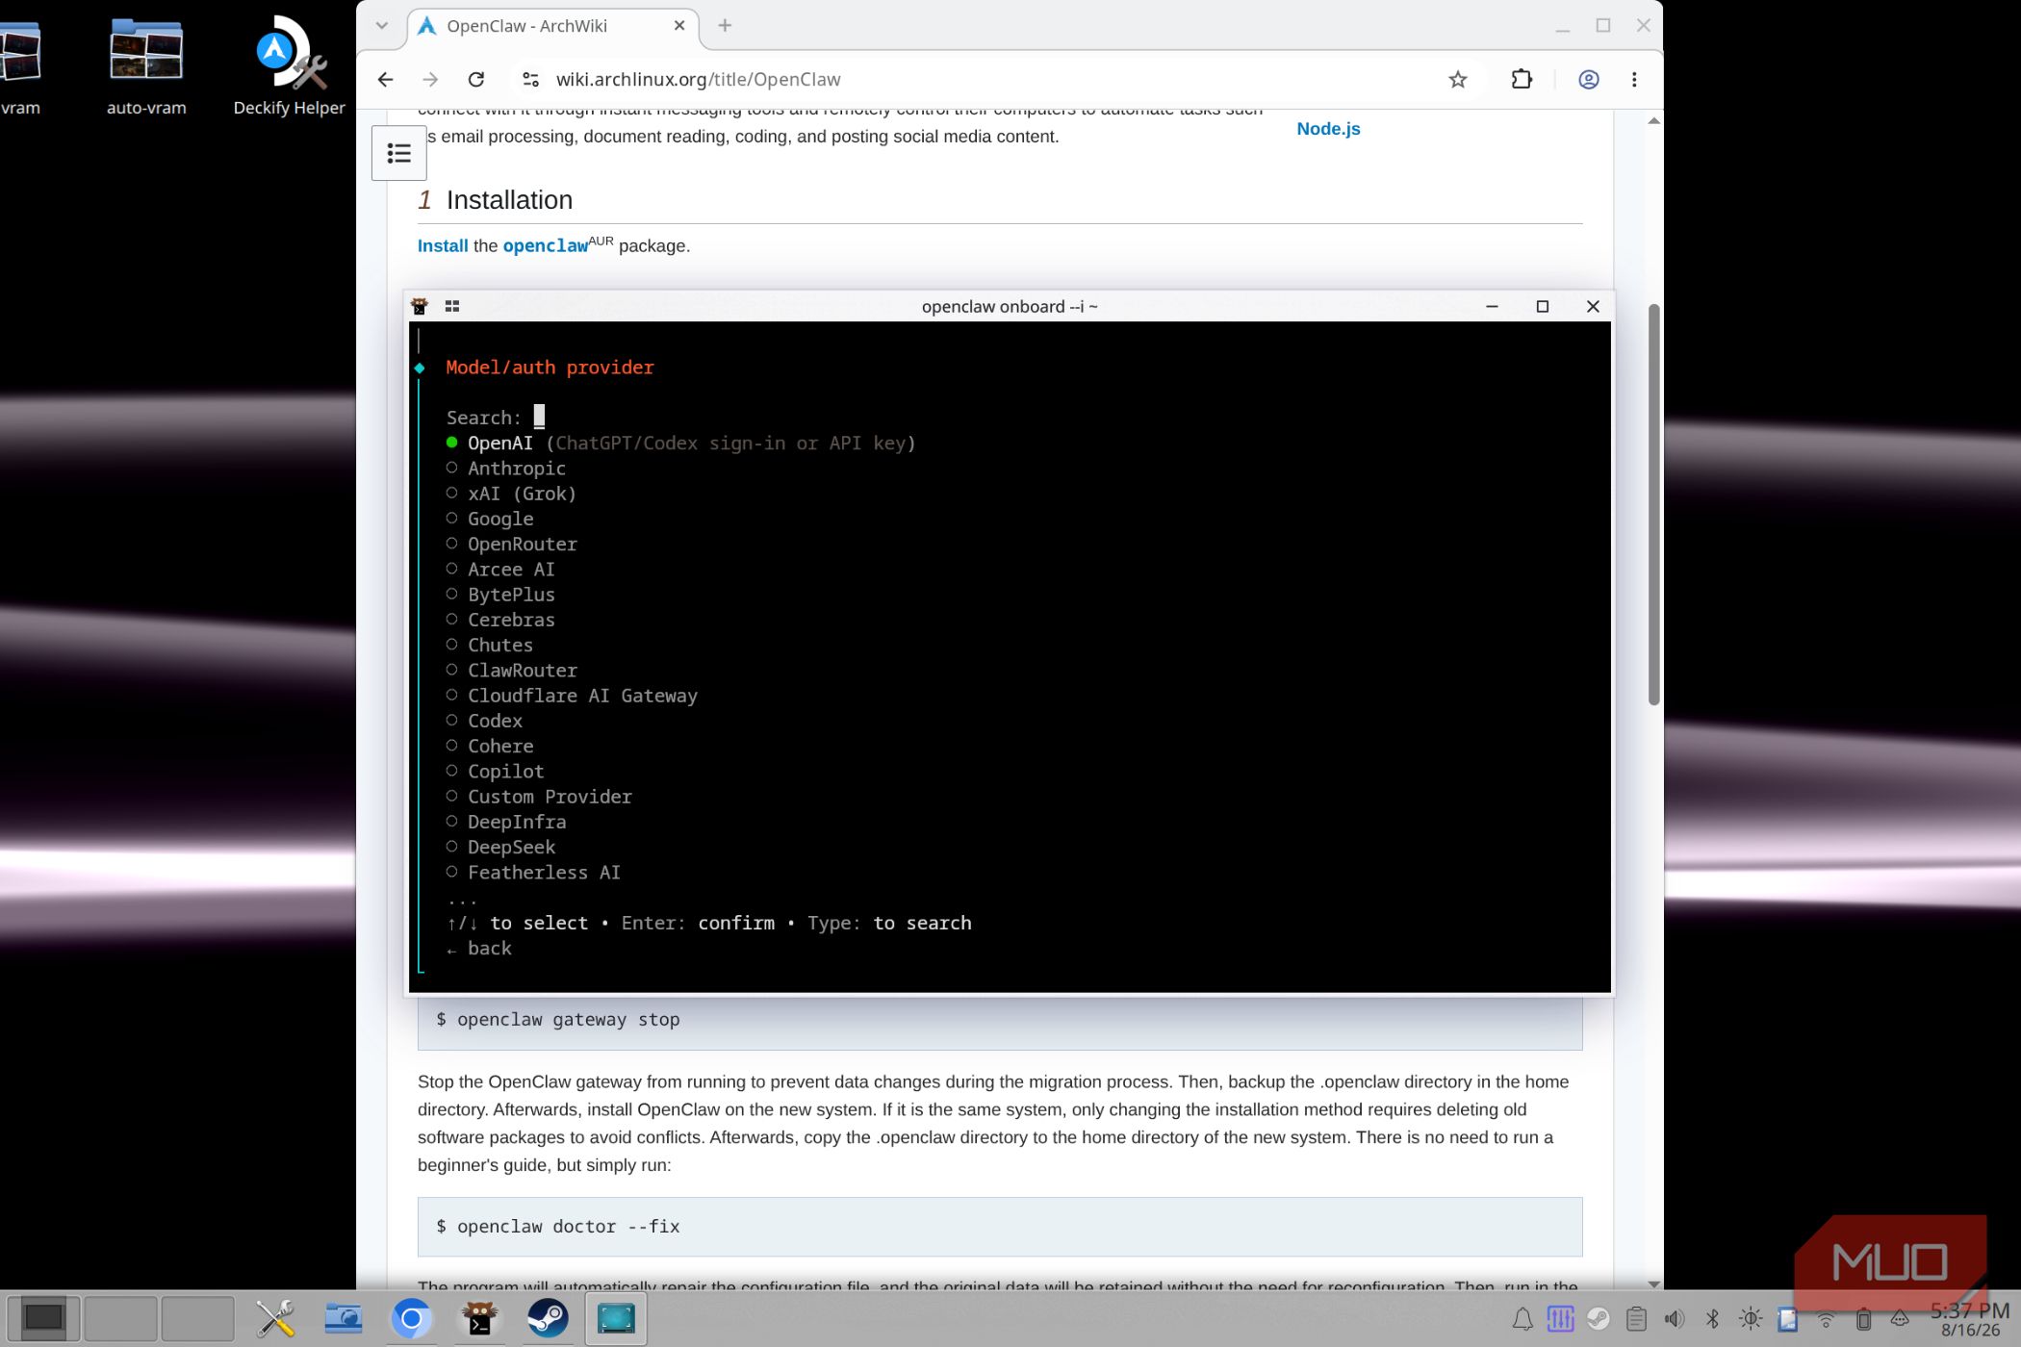Open a new browser tab
Image resolution: width=2021 pixels, height=1347 pixels.
pos(725,26)
